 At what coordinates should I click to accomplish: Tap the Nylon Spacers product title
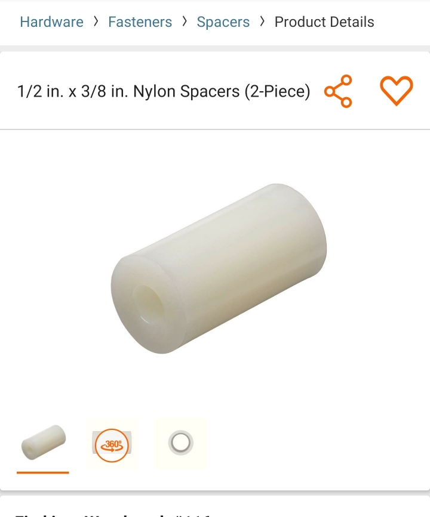(164, 91)
